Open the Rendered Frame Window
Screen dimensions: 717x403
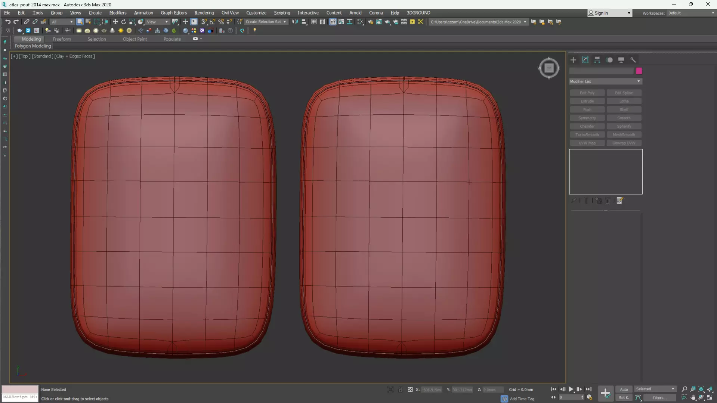[x=379, y=22]
